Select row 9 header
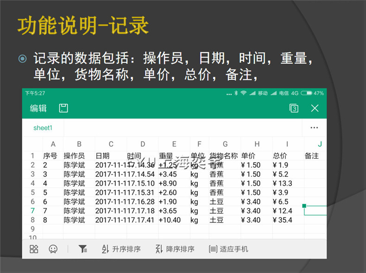366x273 pixels. coord(32,229)
